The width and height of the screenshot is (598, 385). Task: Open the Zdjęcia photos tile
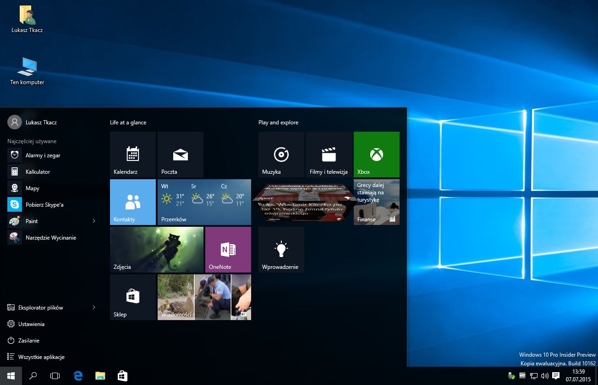click(156, 250)
